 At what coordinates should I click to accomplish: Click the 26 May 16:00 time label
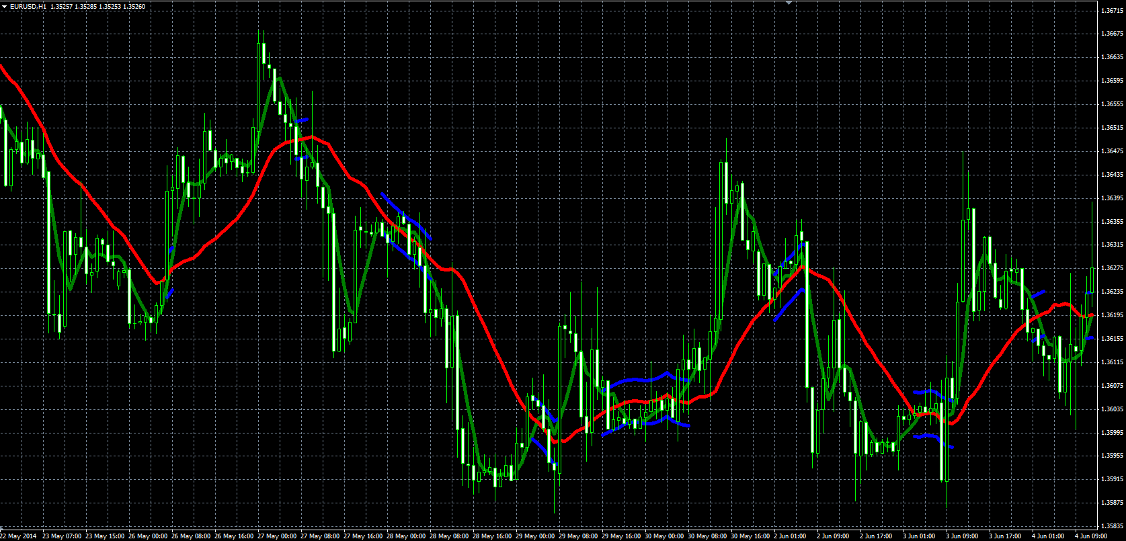(x=234, y=536)
